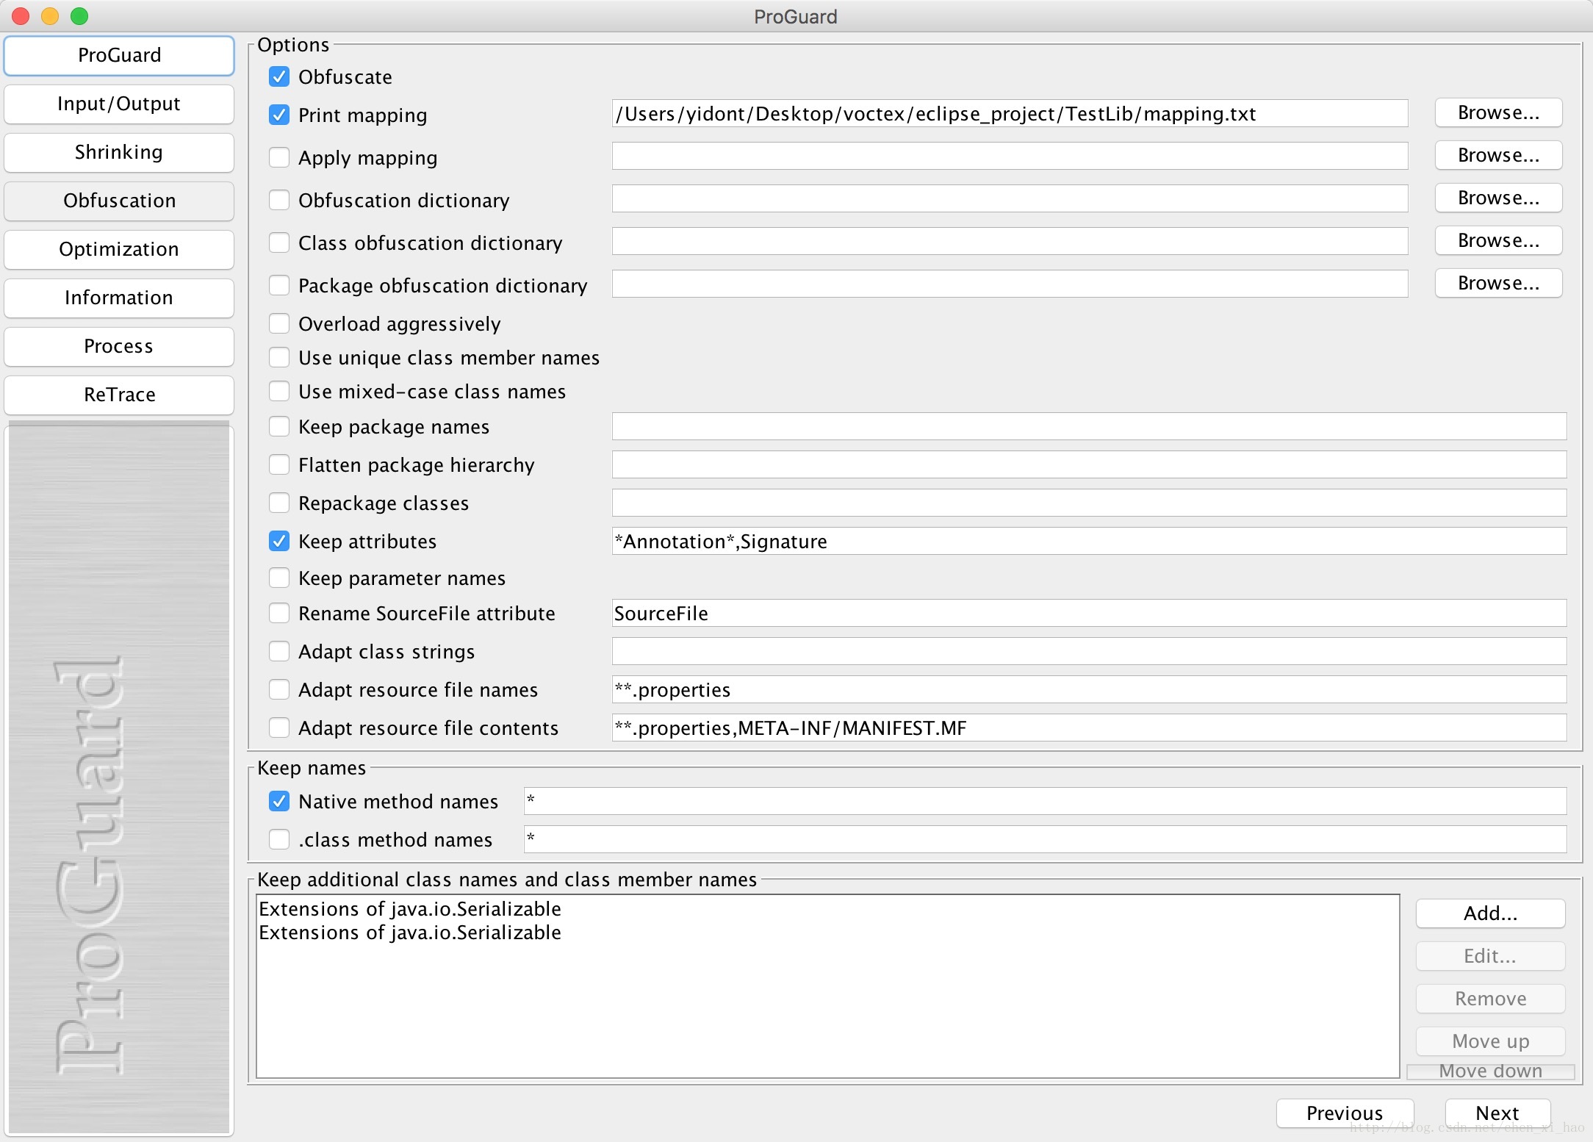Click the Adapt class strings field

[1089, 651]
